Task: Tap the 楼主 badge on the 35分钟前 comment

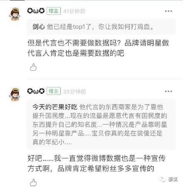Action: tap(54, 91)
